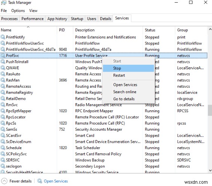Switch to the Performance tab
The image size is (212, 186).
tap(32, 19)
